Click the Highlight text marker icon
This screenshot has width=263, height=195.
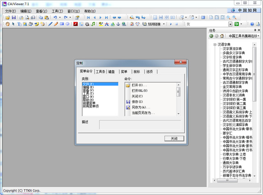[x=101, y=24]
